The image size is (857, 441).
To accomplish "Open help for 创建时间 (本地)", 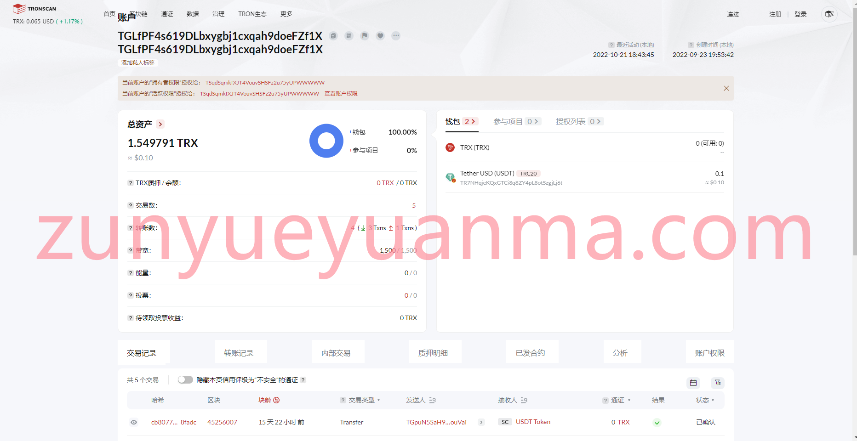I will coord(691,45).
